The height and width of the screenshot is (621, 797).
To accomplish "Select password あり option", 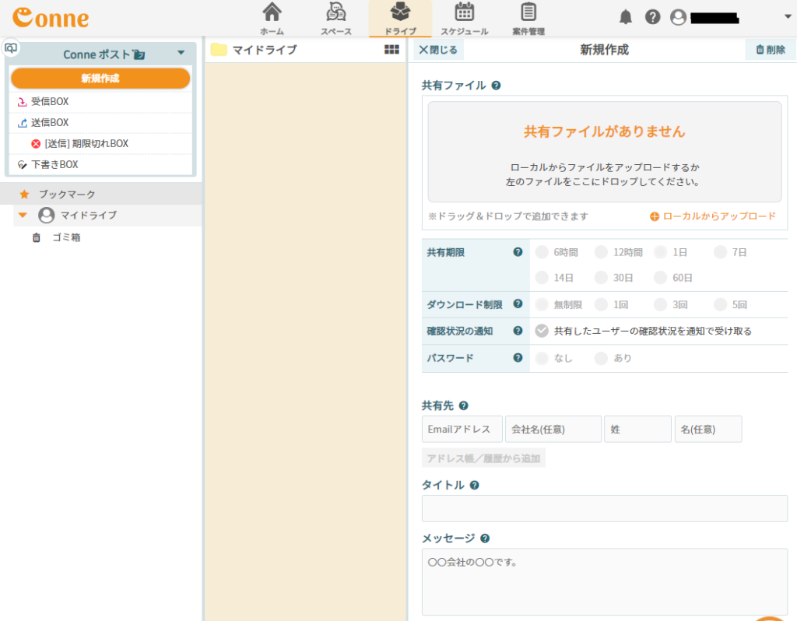I will click(602, 358).
